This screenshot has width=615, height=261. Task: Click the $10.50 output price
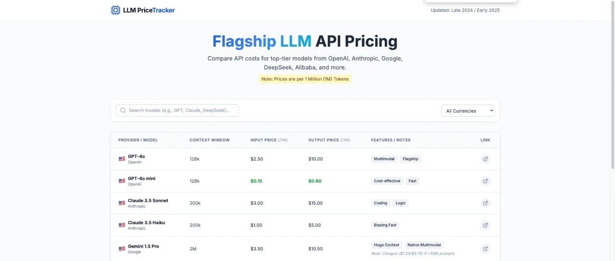point(316,249)
